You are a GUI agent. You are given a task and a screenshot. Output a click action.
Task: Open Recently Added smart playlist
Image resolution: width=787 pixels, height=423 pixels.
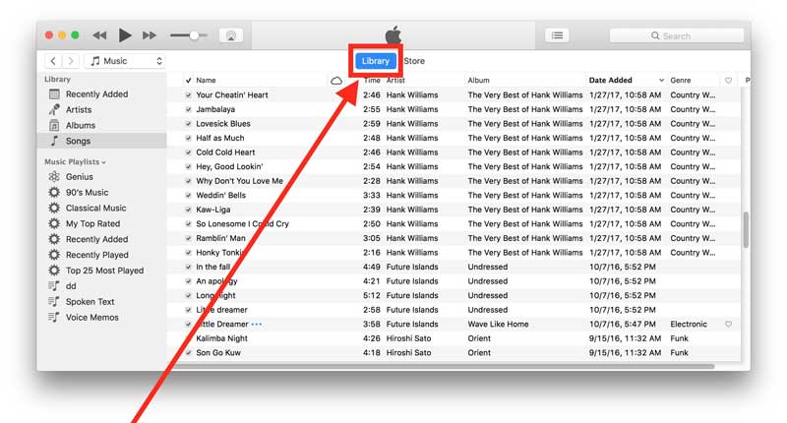point(96,239)
